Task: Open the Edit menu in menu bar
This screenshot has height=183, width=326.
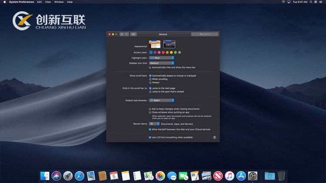Action: [x=40, y=2]
